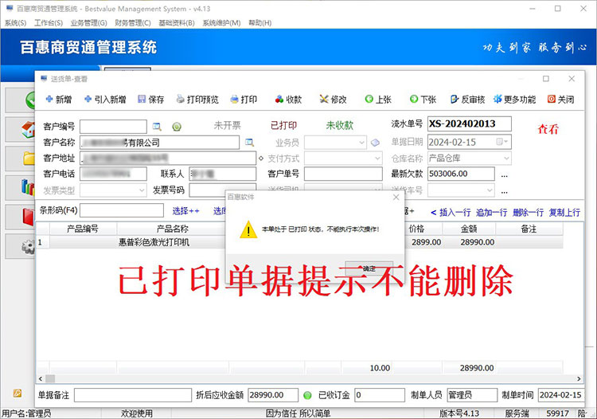Image resolution: width=597 pixels, height=419 pixels.
Task: Click the 客户单号 input field
Action: (x=342, y=174)
